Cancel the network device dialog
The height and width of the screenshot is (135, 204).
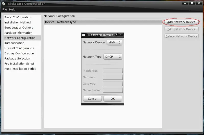pyautogui.click(x=92, y=99)
